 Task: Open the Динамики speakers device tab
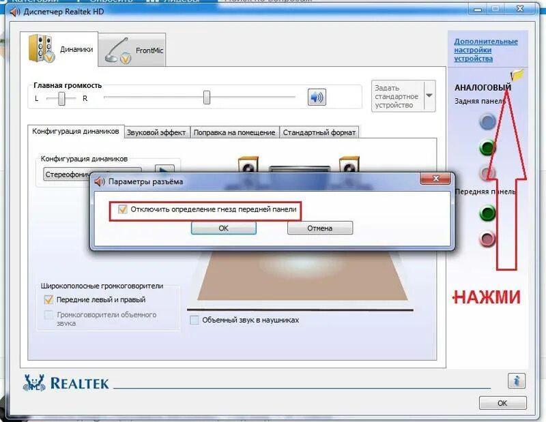tap(59, 49)
